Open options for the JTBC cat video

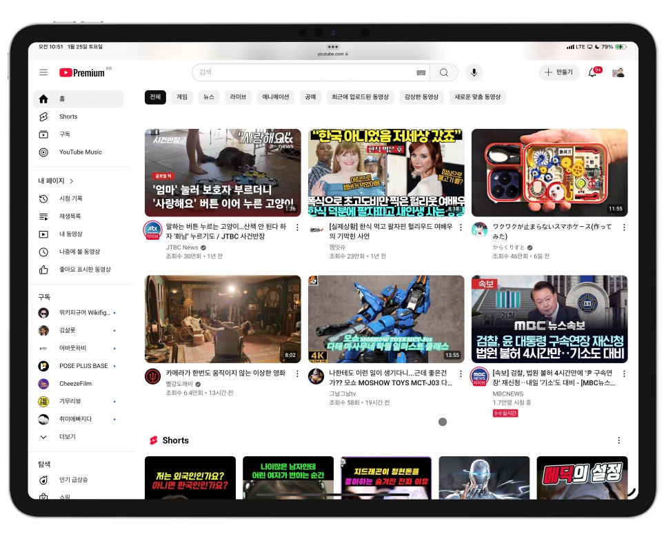297,227
